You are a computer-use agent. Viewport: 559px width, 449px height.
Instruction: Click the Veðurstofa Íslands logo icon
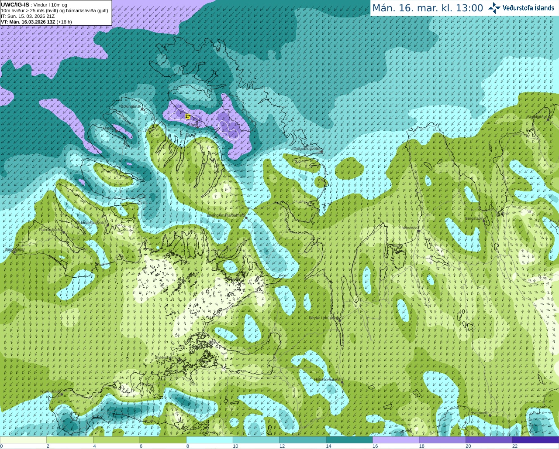point(494,8)
